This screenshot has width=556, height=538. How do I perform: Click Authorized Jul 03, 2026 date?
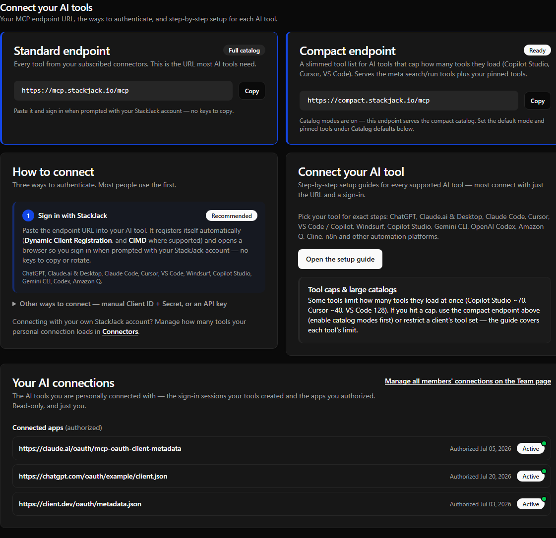(481, 504)
